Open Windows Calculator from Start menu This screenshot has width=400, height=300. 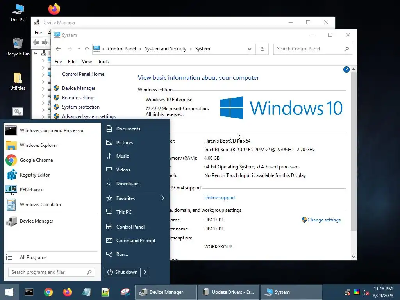(x=52, y=205)
